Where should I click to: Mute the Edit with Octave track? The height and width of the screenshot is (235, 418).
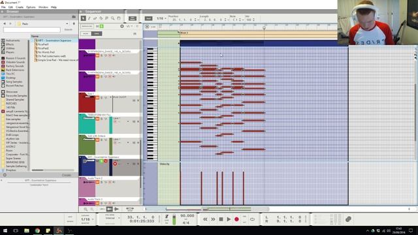97,140
